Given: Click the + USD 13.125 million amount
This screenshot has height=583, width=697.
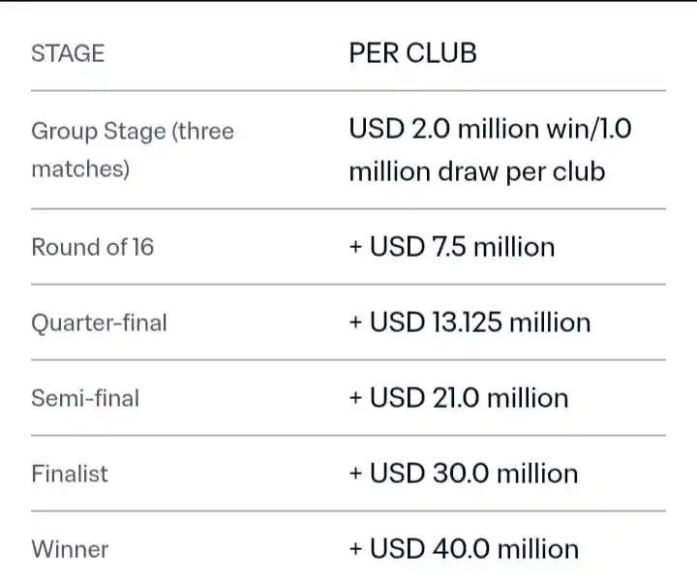Looking at the screenshot, I should [470, 322].
